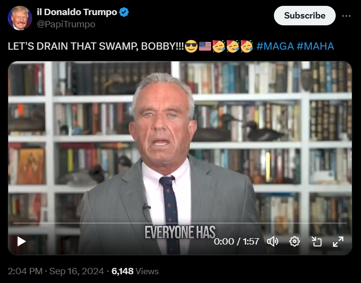Click the sunglasses face emoji

pyautogui.click(x=191, y=46)
